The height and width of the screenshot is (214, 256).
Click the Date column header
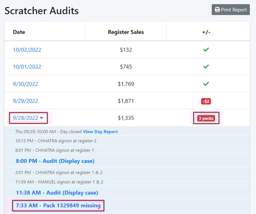click(x=19, y=32)
